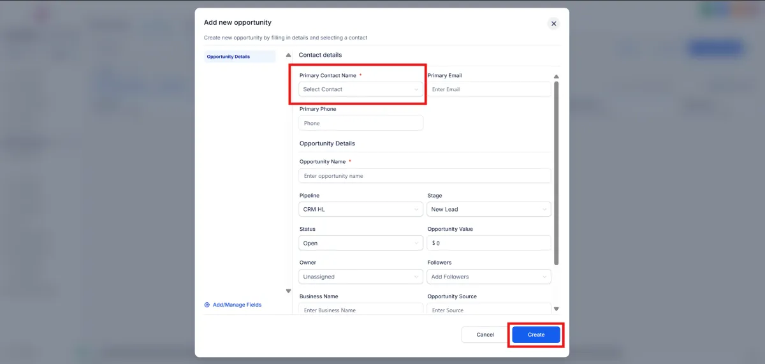
Task: Click the down triangle above Add/Manage Fields
Action: (x=288, y=291)
